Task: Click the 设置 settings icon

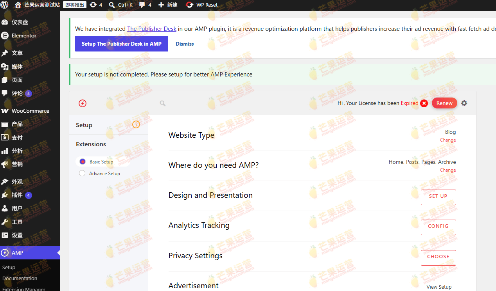Action: coord(5,235)
